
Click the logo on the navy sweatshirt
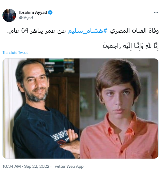point(60,137)
